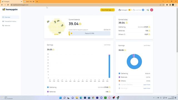Expand the Download app dropdown
178x100 pixels.
[107, 10]
